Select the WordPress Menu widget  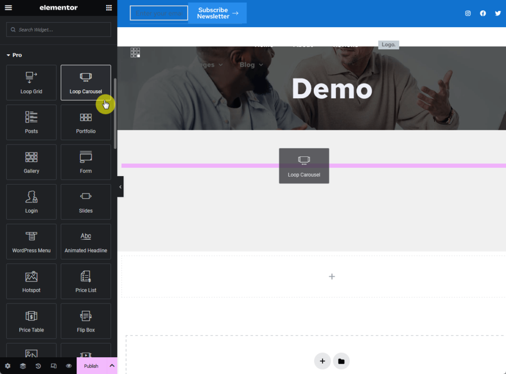click(31, 242)
